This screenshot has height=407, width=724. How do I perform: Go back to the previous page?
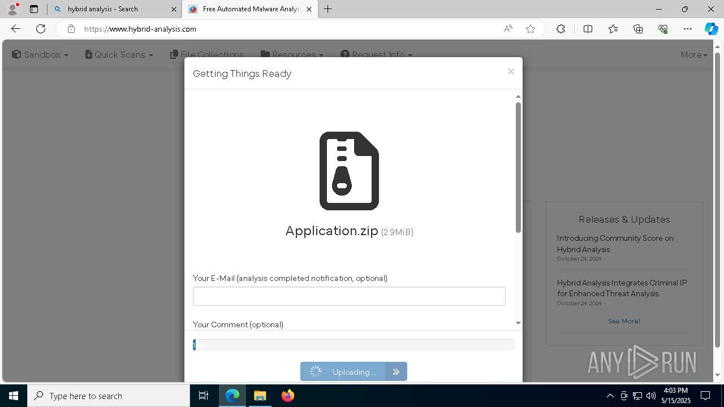(x=16, y=29)
